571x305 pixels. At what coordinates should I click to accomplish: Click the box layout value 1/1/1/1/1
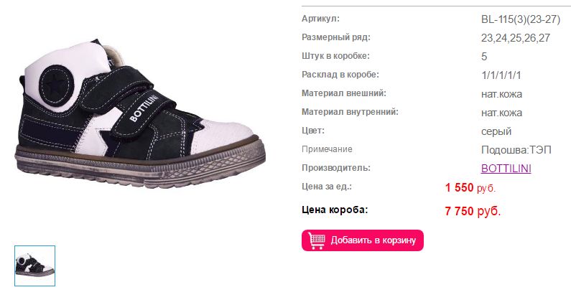click(501, 75)
